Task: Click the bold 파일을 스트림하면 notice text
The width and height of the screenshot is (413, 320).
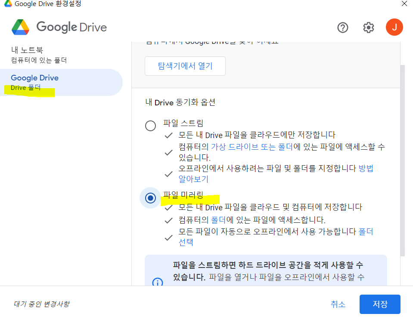Action: 268,271
